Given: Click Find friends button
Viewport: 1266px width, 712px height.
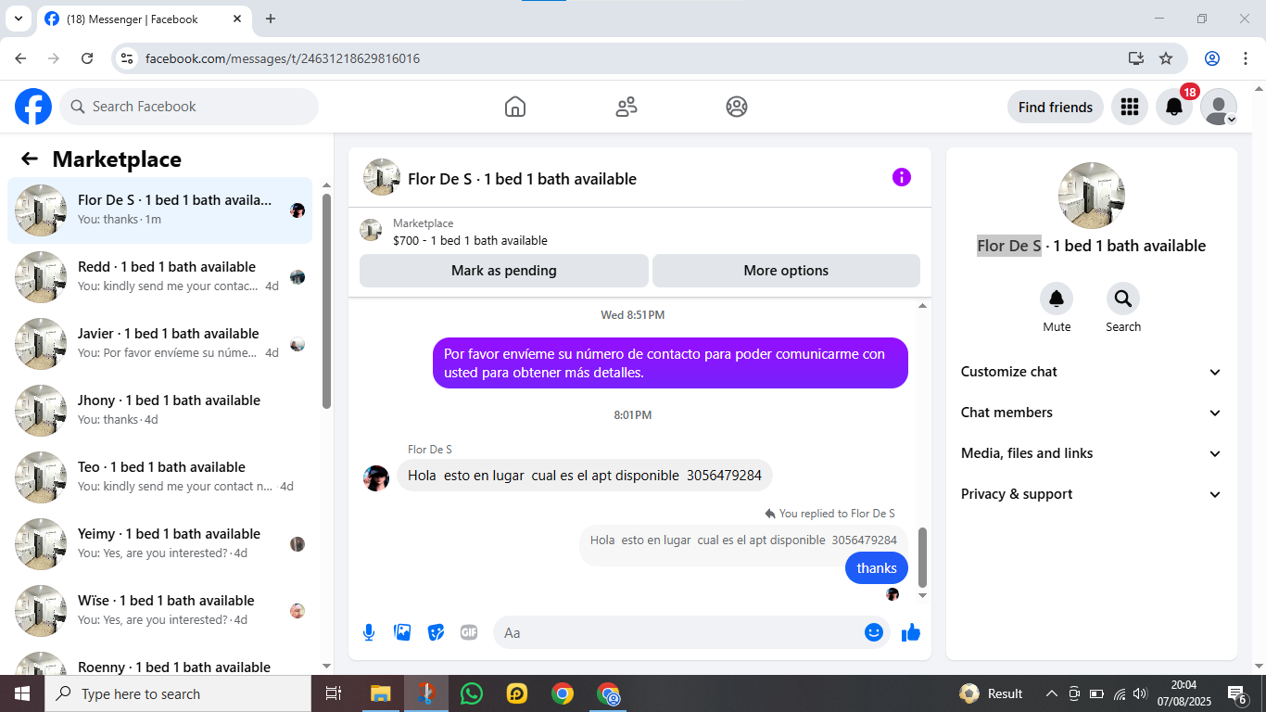Looking at the screenshot, I should (1056, 107).
